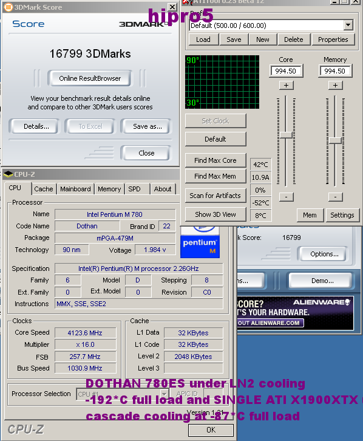This screenshot has width=363, height=441.
Task: Click Close in the 3DMark Score window
Action: pyautogui.click(x=146, y=153)
